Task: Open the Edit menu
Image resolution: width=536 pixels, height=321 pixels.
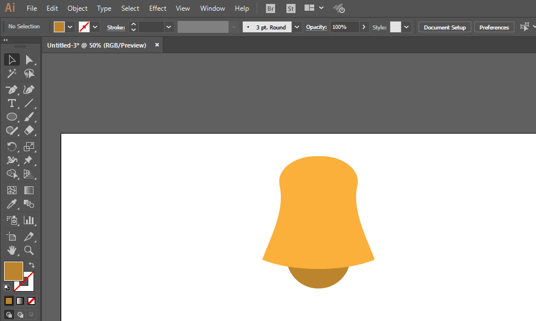Action: coord(52,8)
